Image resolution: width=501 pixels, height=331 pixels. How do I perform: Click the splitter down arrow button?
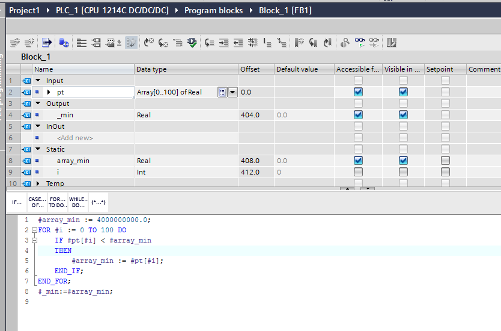pos(368,188)
